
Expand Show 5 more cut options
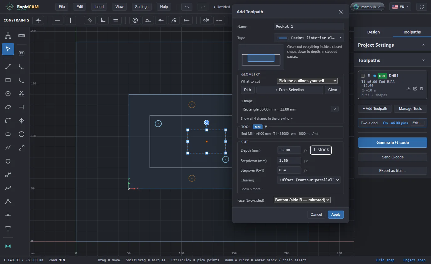pyautogui.click(x=252, y=189)
